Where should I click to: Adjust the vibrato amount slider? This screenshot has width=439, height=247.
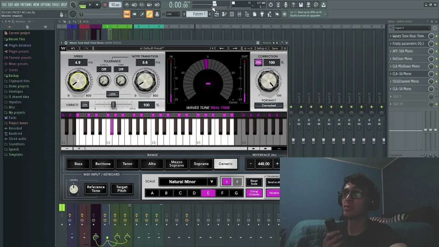[x=114, y=105]
